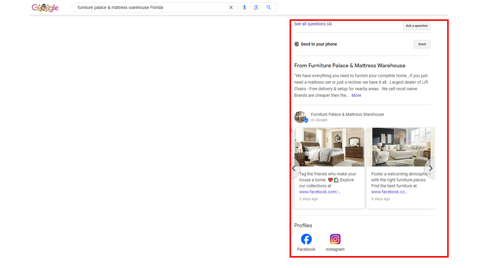This screenshot has height=268, width=477.
Task: Clear the search box text
Action: [x=231, y=7]
